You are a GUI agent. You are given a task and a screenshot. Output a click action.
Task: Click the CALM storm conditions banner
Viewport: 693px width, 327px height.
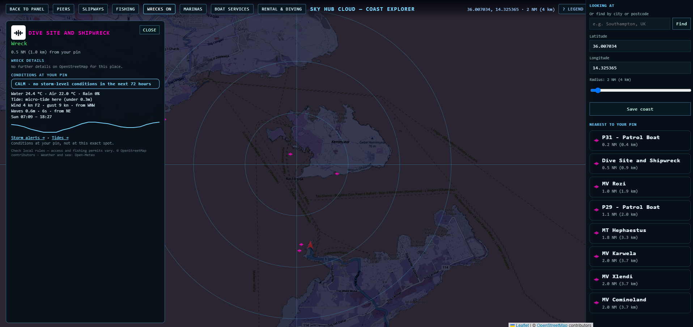pyautogui.click(x=85, y=84)
